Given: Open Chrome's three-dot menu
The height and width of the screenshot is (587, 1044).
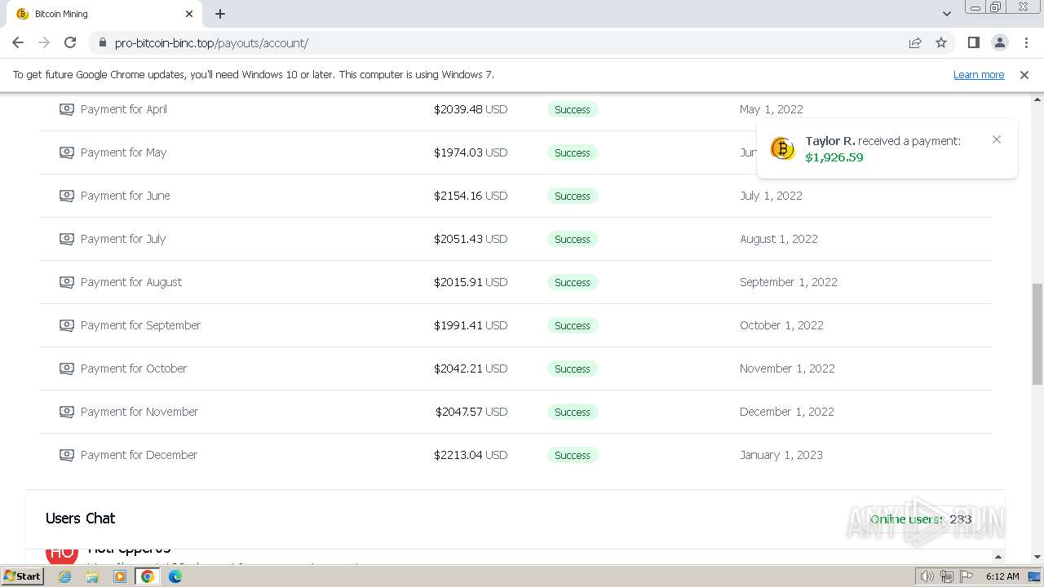Looking at the screenshot, I should tap(1026, 42).
